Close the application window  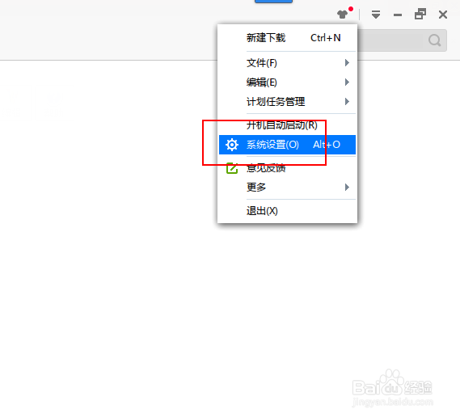coord(443,15)
